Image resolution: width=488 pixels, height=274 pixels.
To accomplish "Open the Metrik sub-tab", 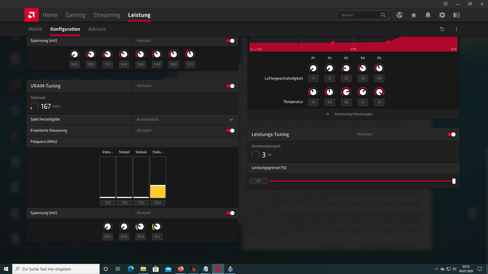I will point(35,29).
